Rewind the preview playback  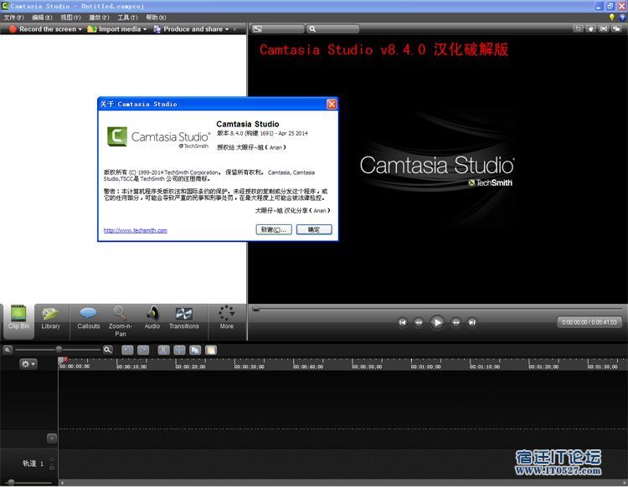[419, 322]
